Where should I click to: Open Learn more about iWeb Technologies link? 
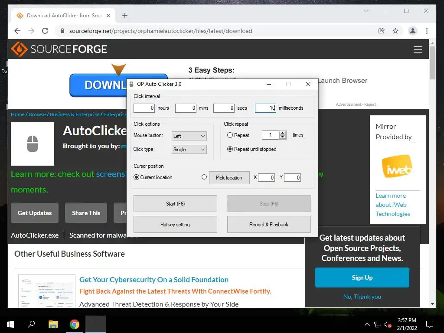(x=393, y=205)
